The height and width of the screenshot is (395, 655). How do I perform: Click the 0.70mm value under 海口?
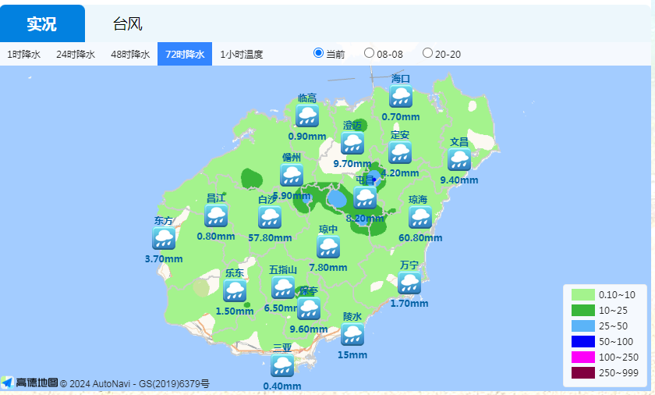point(401,117)
